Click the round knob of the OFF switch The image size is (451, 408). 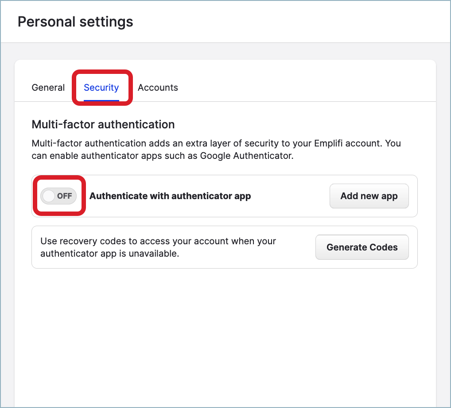(49, 196)
